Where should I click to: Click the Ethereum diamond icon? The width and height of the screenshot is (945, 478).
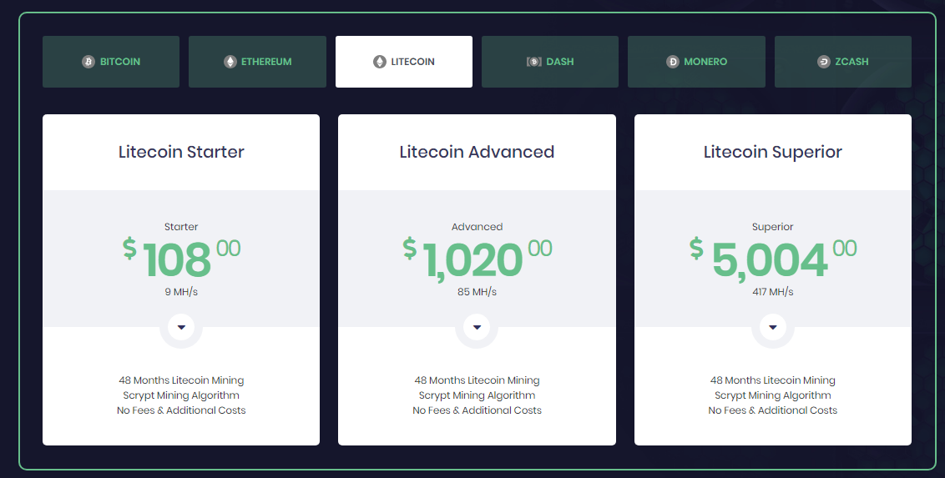(230, 62)
